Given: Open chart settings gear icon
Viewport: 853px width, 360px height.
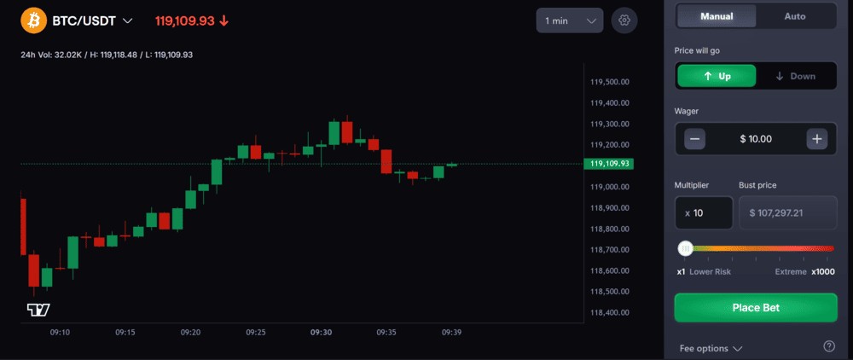Looking at the screenshot, I should point(624,20).
